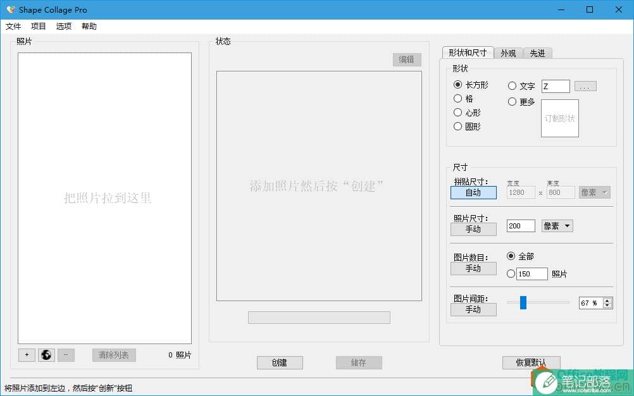Decrease spacing with the down arrow
Viewport: 634px width, 396px height.
tap(607, 305)
